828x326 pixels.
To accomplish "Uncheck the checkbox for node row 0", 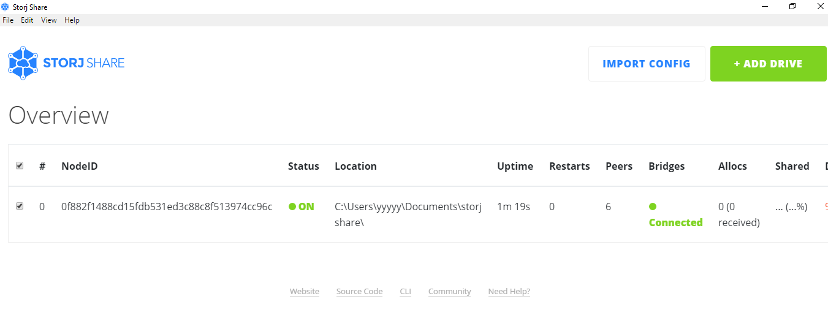I will (x=20, y=206).
